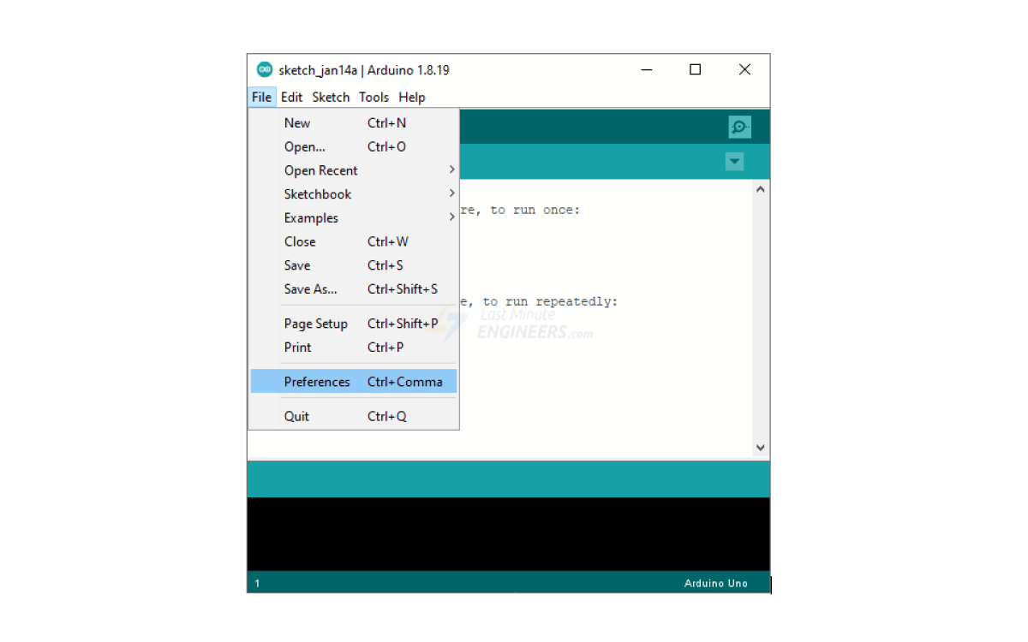This screenshot has width=1028, height=642.
Task: Open Page Setup from the File menu
Action: click(354, 324)
